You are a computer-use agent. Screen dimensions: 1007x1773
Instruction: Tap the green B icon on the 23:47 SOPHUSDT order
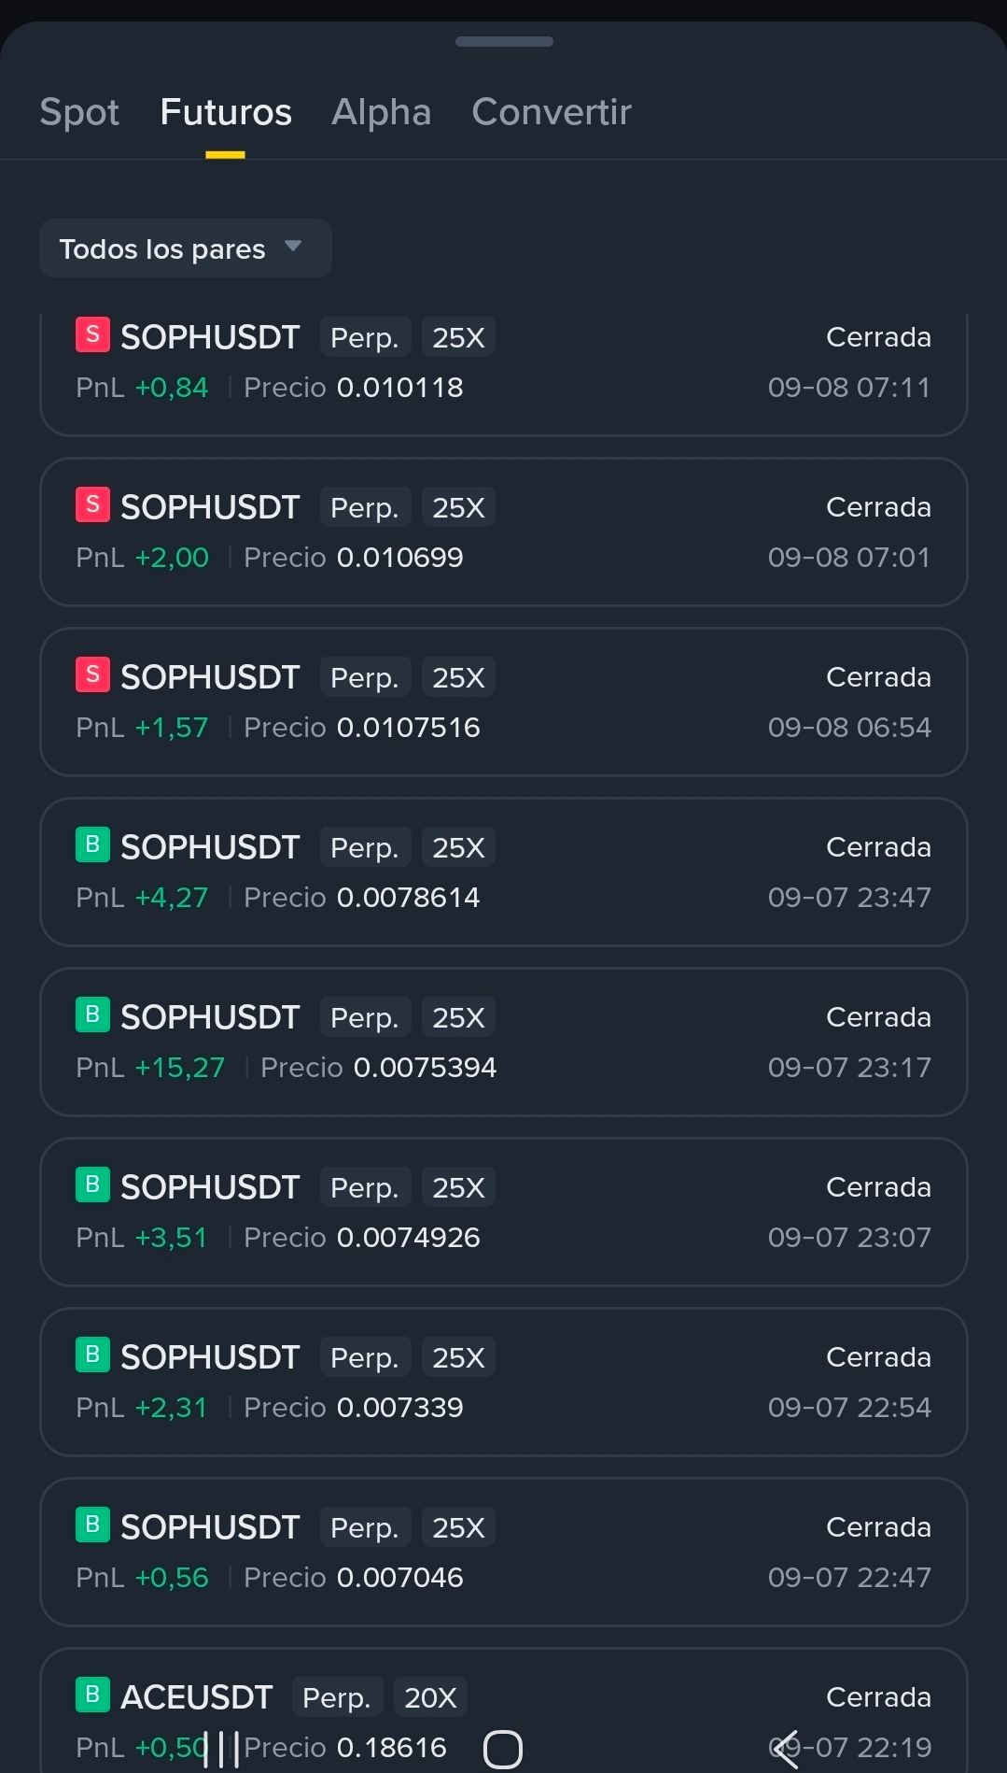[92, 844]
